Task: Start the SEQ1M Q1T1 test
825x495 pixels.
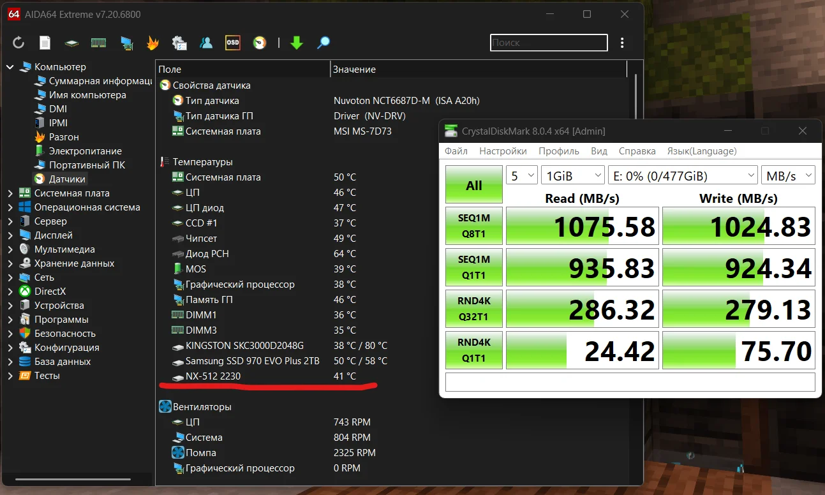Action: 474,267
